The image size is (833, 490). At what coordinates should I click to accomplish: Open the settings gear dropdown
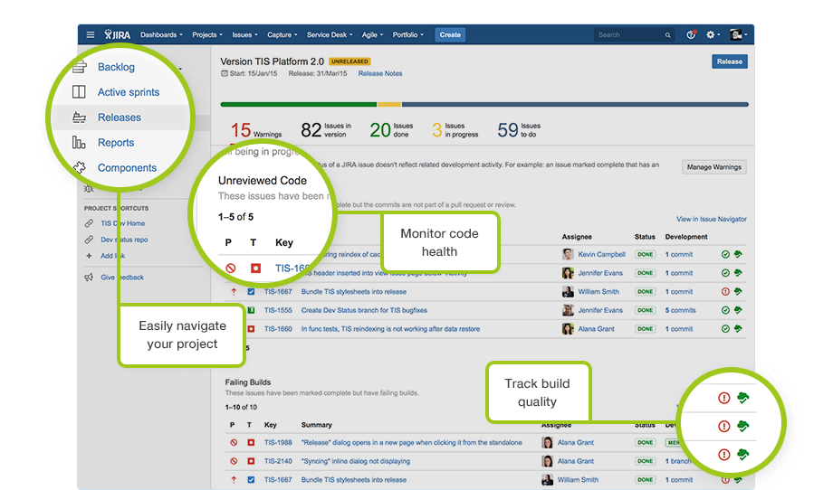[x=713, y=34]
